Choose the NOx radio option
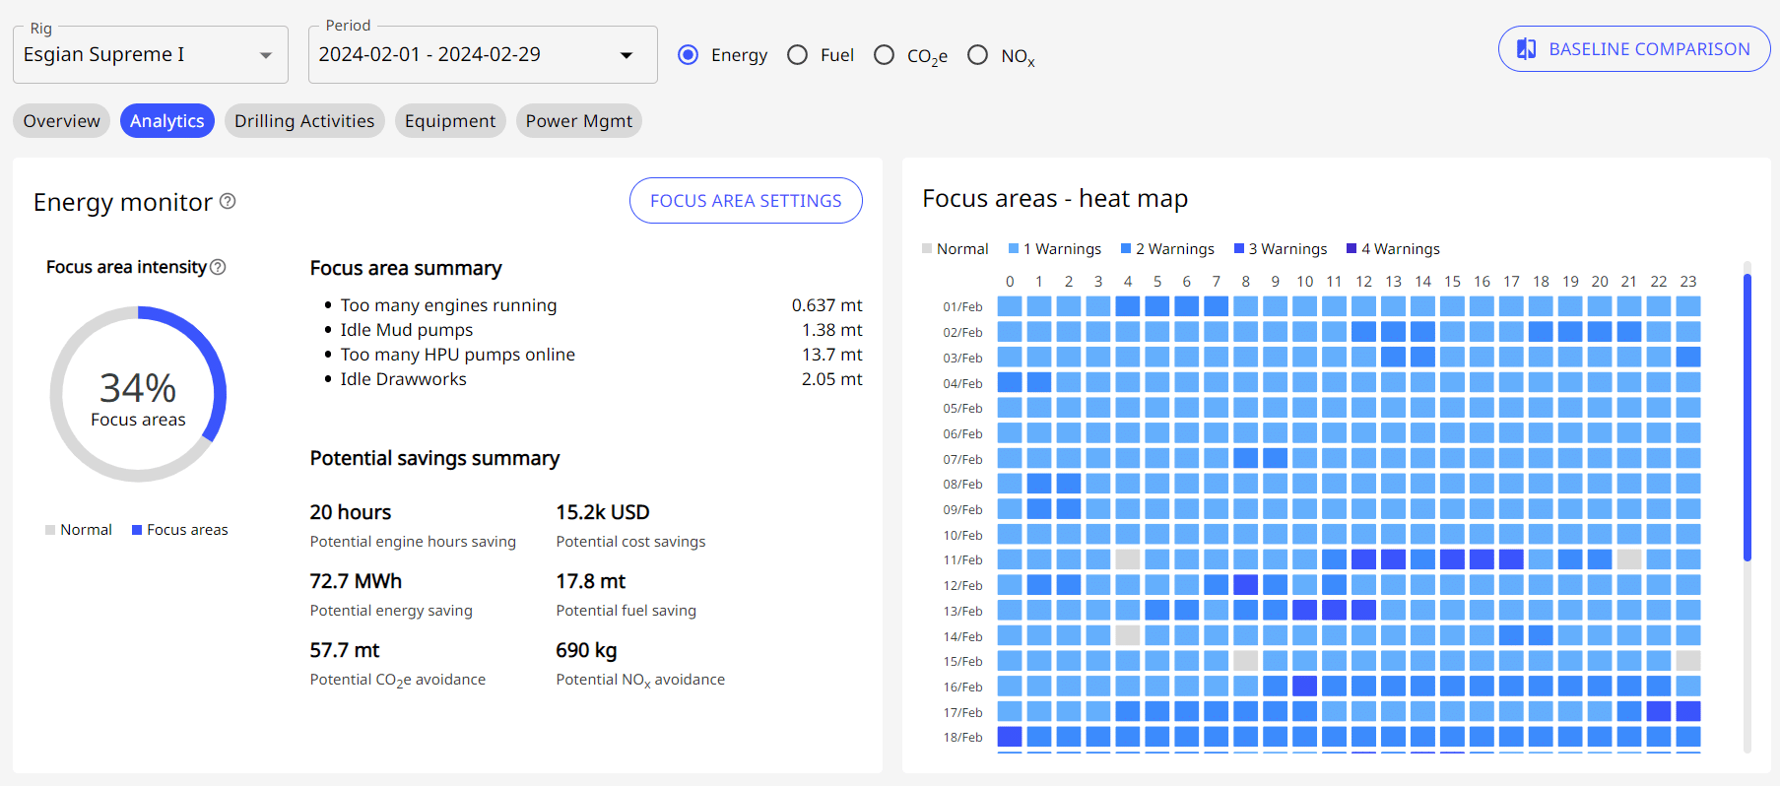Screen dimensions: 1780x786 pos(977,55)
